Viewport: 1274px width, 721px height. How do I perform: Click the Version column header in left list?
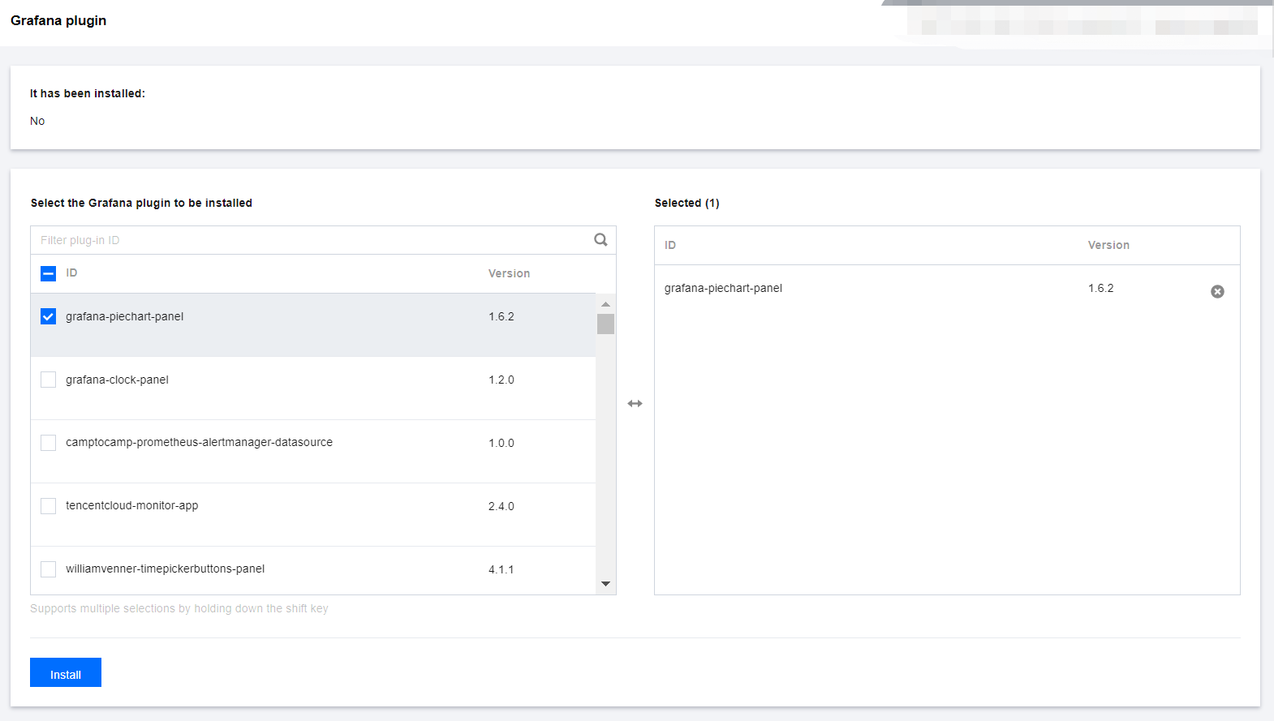(509, 273)
